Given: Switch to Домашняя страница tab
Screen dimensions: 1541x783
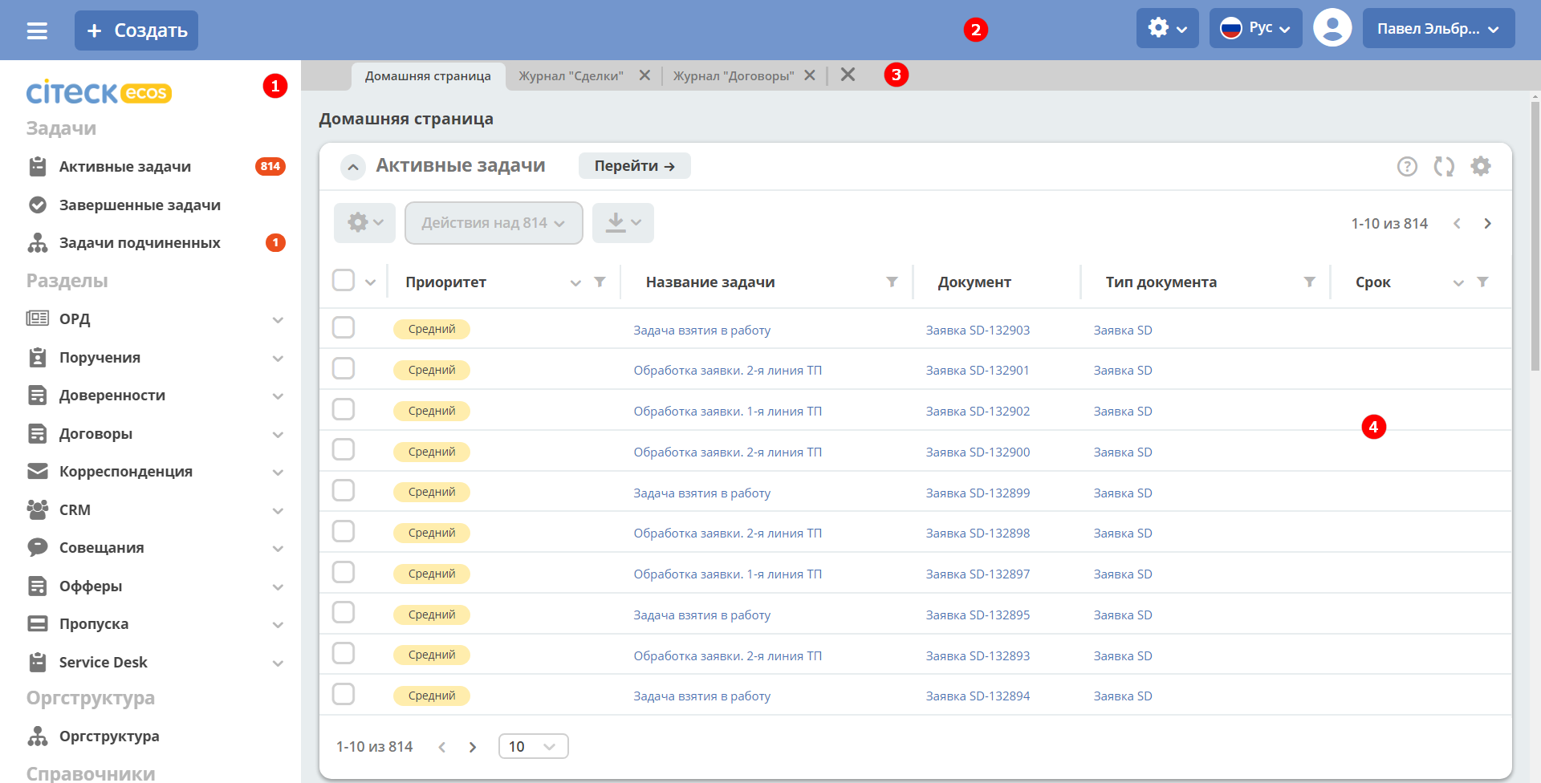Looking at the screenshot, I should click(428, 76).
